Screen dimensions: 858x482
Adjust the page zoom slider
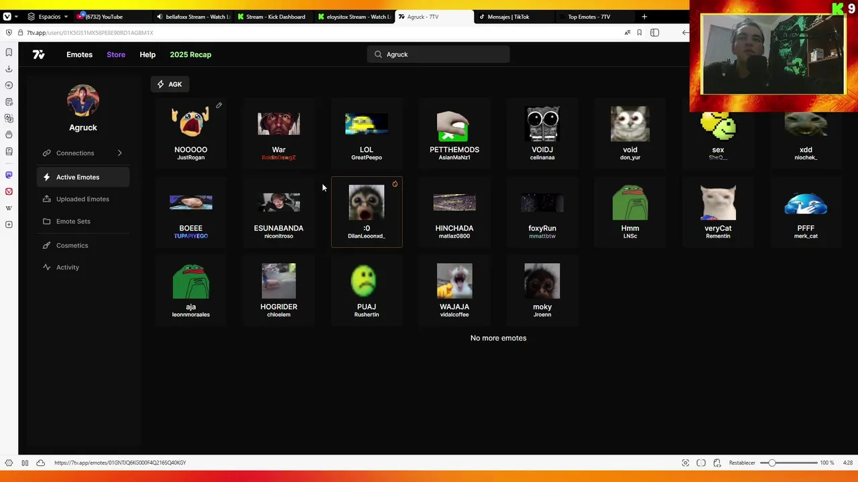click(x=788, y=463)
